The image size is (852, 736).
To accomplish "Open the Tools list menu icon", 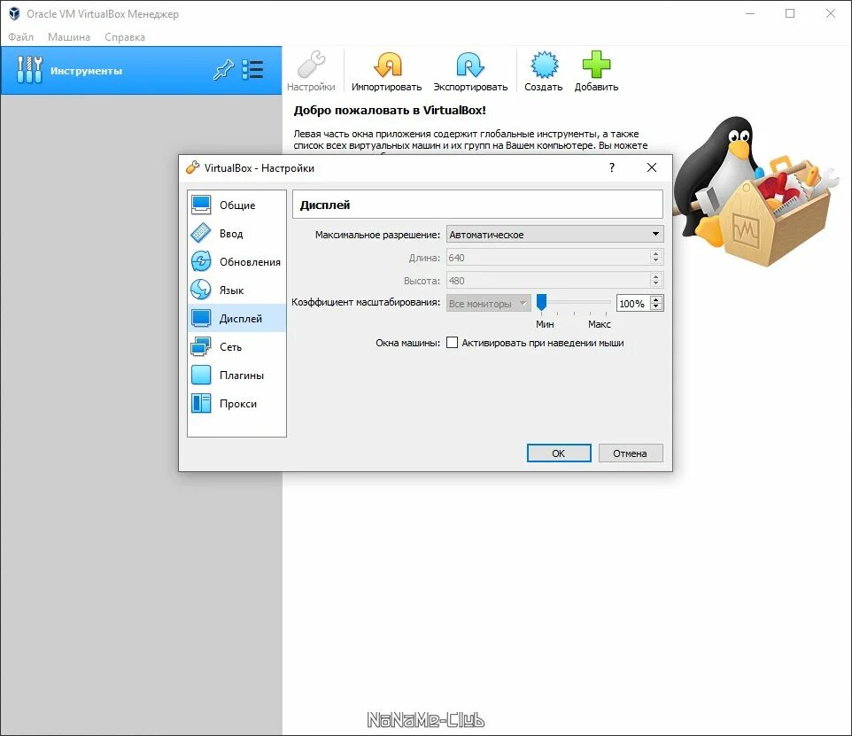I will click(252, 70).
